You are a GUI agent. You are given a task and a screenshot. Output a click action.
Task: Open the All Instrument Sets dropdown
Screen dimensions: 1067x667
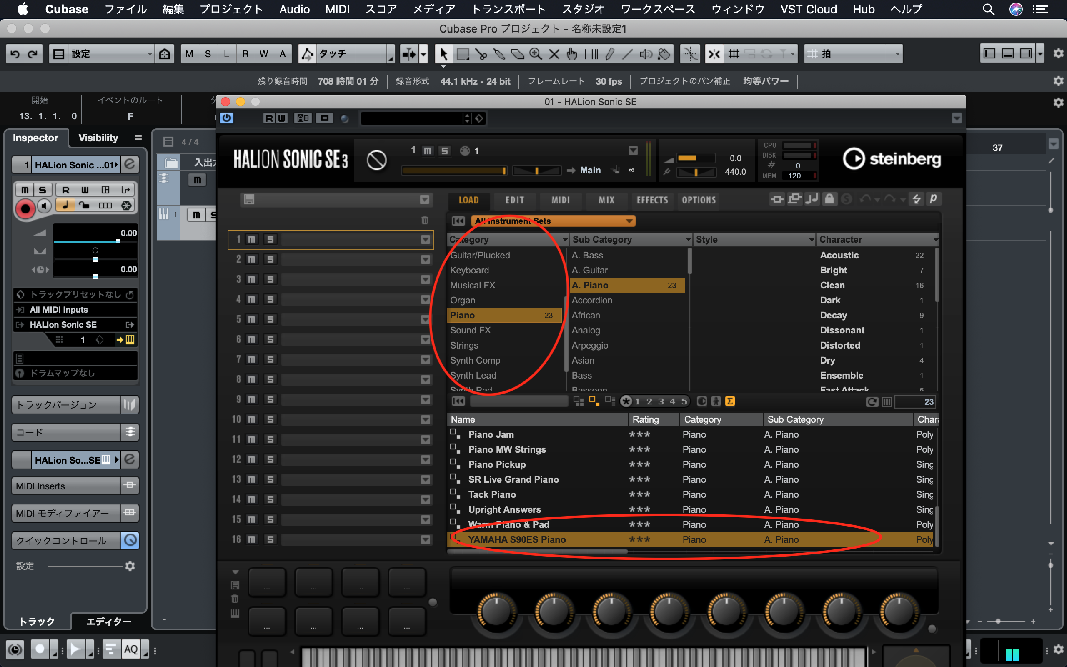point(553,221)
